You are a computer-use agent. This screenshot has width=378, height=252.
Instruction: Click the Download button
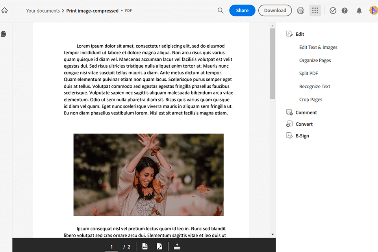point(275,10)
